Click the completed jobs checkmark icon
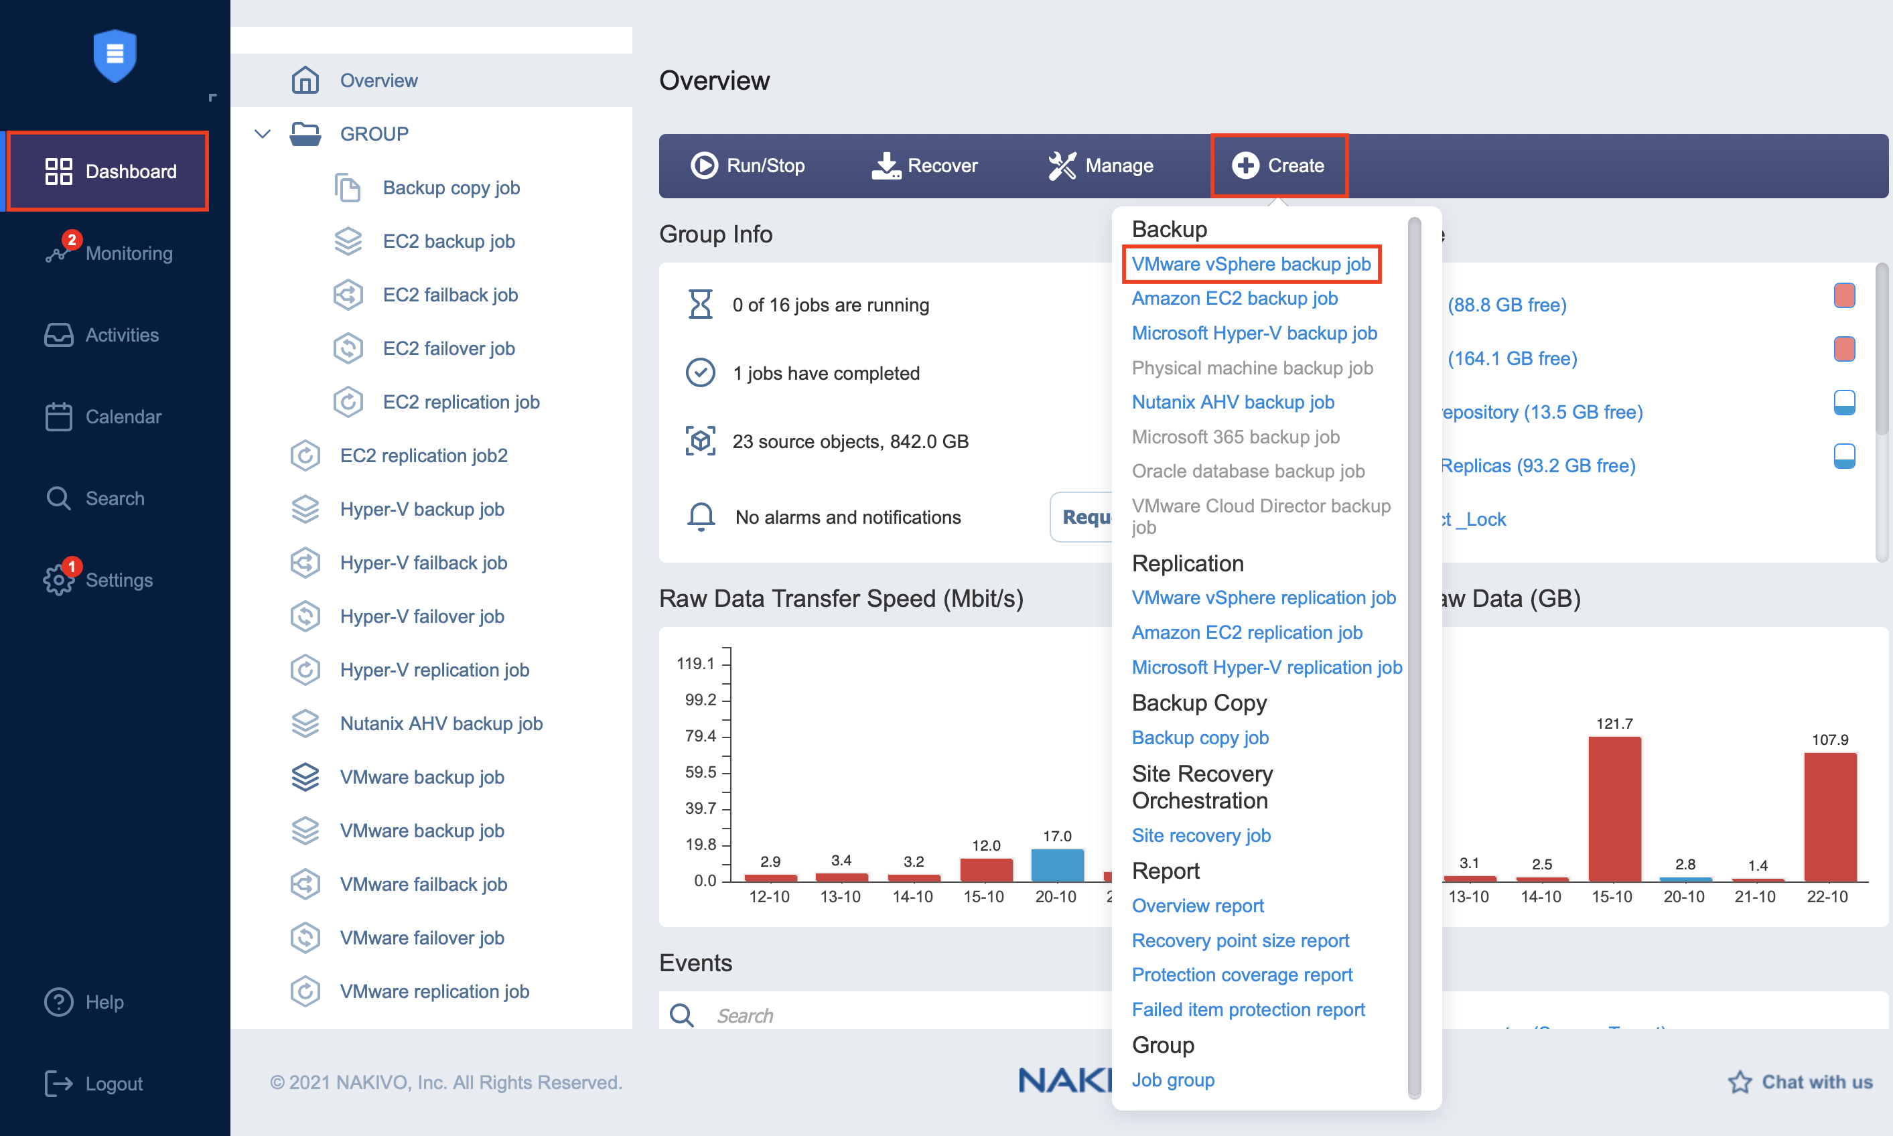Viewport: 1893px width, 1136px height. coord(699,373)
